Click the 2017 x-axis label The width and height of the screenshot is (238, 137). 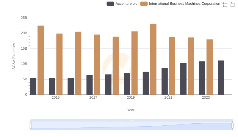tap(93, 97)
